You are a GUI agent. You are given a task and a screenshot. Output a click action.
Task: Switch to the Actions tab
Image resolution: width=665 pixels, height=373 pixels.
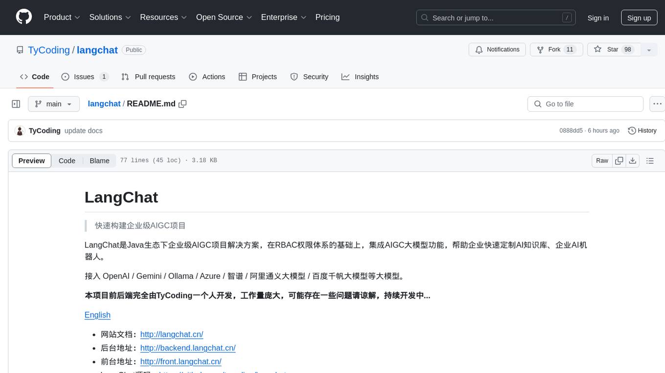pyautogui.click(x=207, y=77)
